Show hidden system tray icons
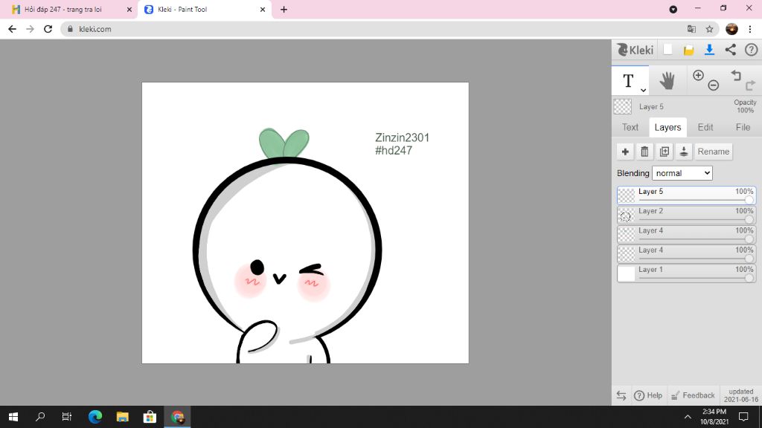Viewport: 762px width, 428px height. point(688,417)
